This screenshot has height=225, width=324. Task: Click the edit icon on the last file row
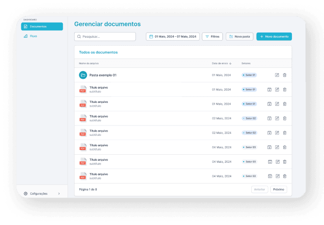pos(277,176)
